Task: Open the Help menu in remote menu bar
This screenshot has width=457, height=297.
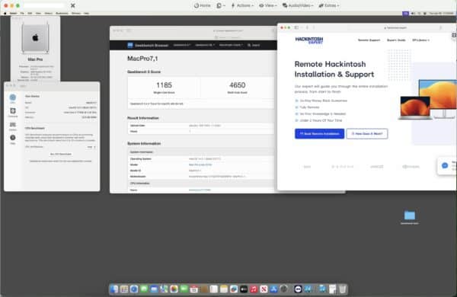Action: (x=86, y=14)
